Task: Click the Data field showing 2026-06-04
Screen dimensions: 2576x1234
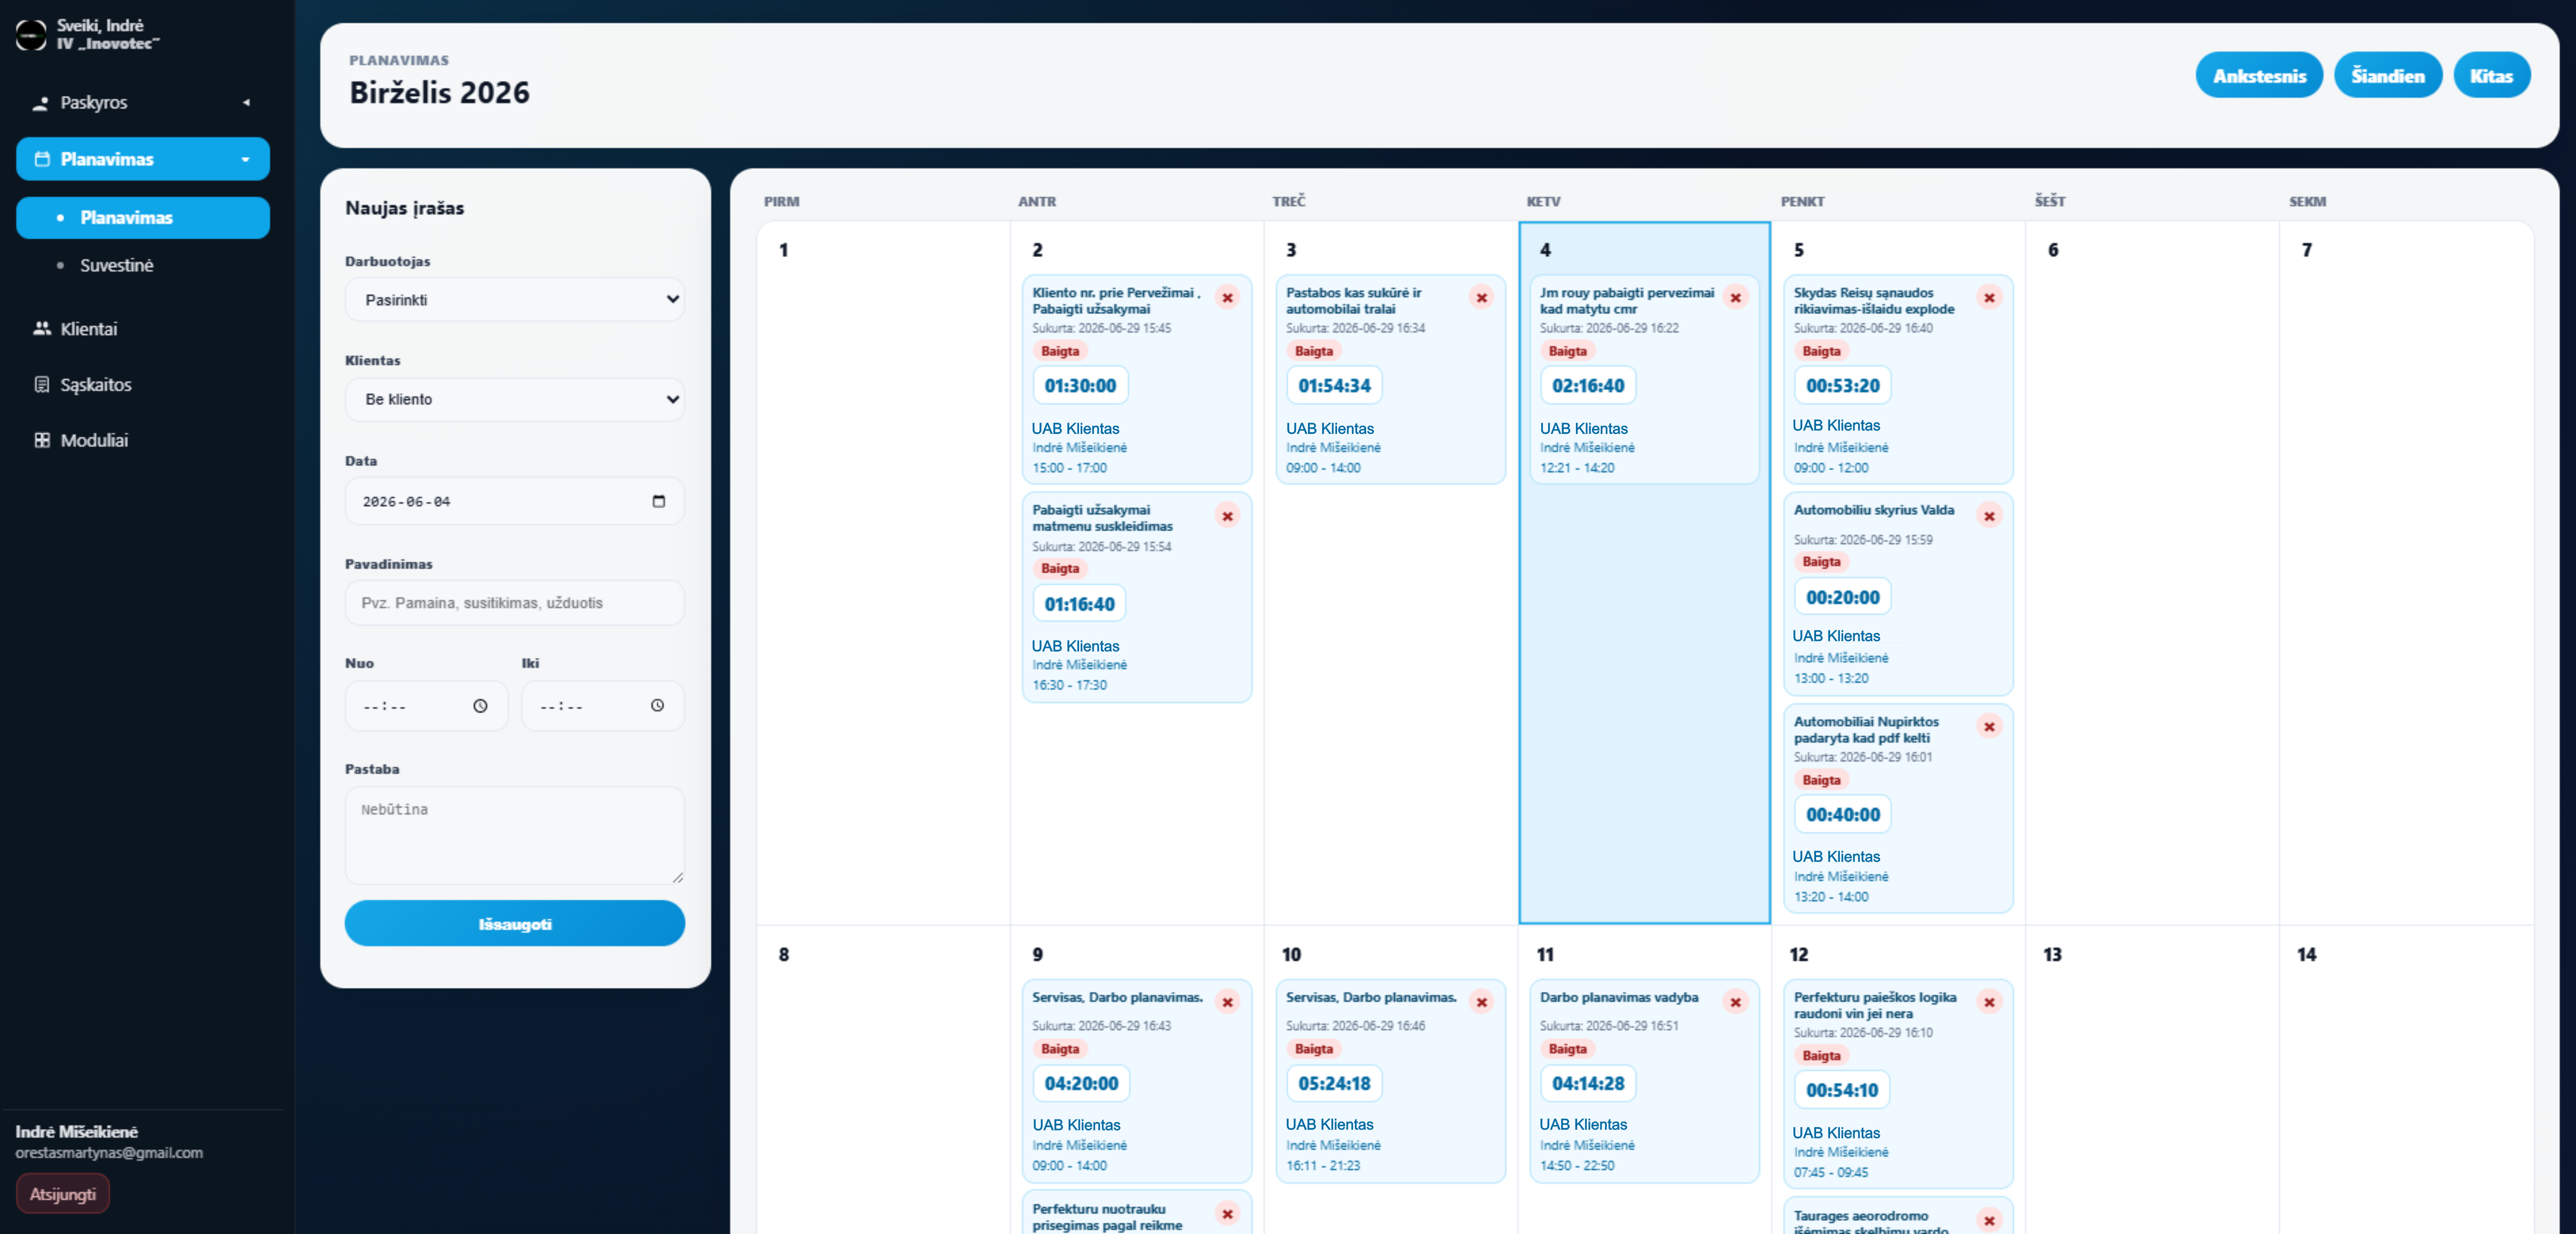Action: pyautogui.click(x=514, y=501)
